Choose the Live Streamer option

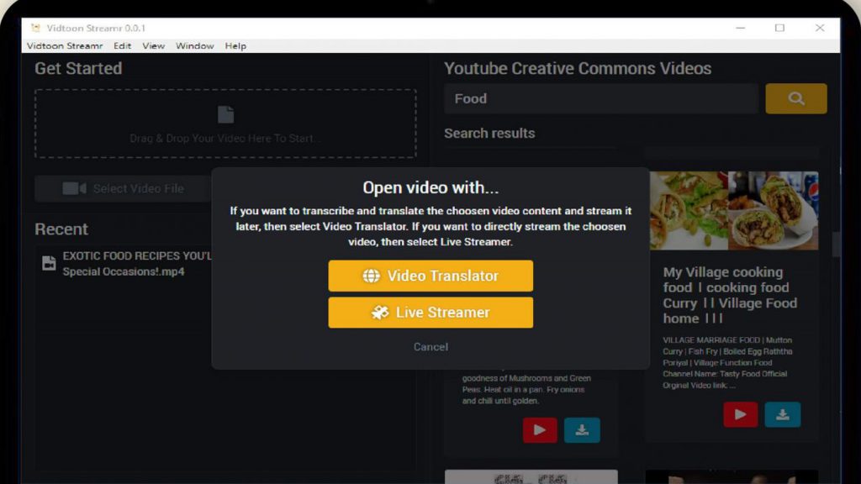pyautogui.click(x=430, y=313)
